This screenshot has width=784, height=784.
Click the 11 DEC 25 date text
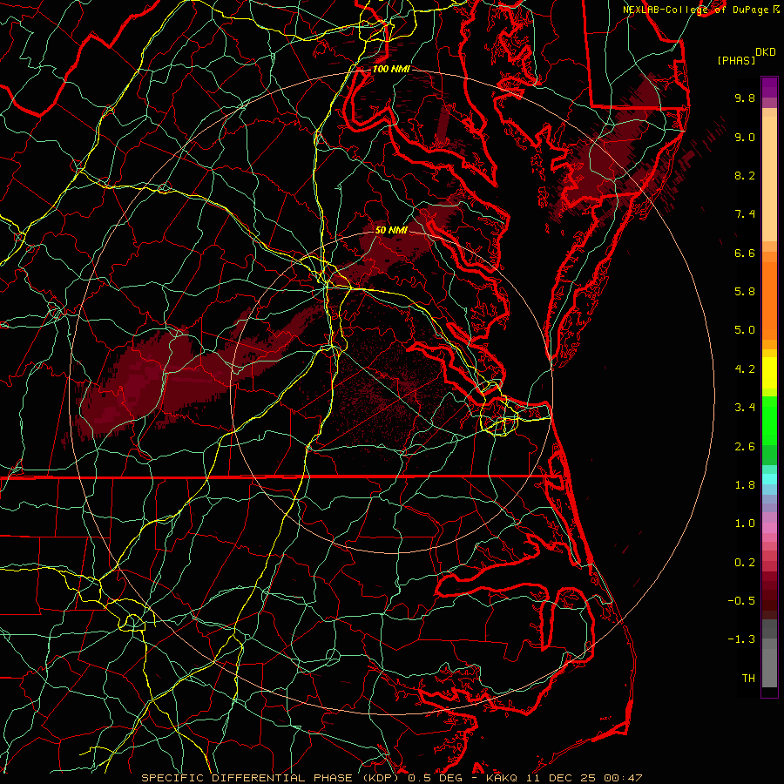coord(562,778)
